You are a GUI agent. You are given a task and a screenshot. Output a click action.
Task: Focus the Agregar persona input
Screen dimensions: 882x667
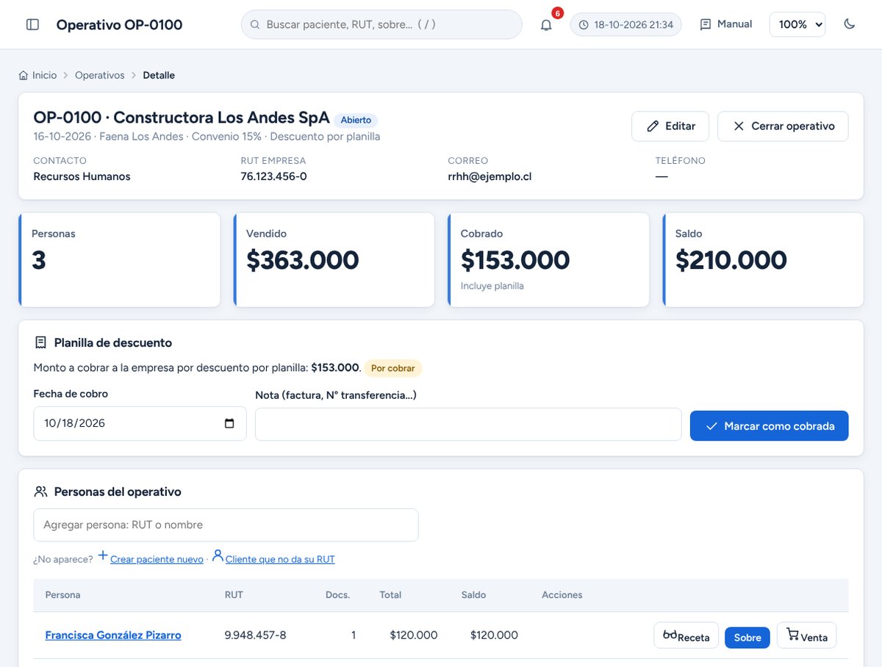226,525
